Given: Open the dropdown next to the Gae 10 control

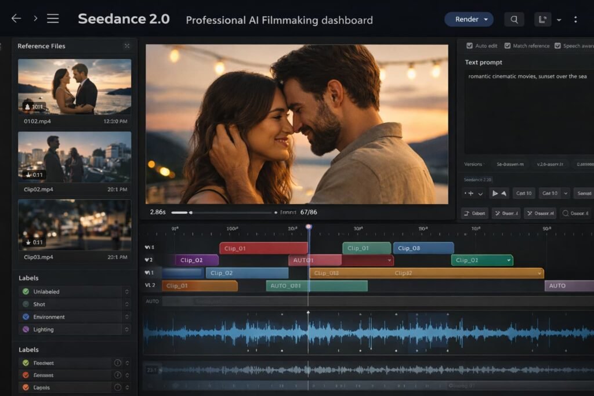Looking at the screenshot, I should pyautogui.click(x=566, y=194).
